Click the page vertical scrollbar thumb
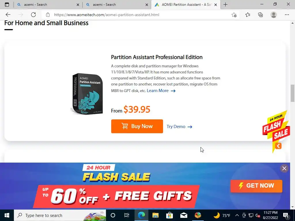The height and width of the screenshot is (221, 295). coord(292,93)
